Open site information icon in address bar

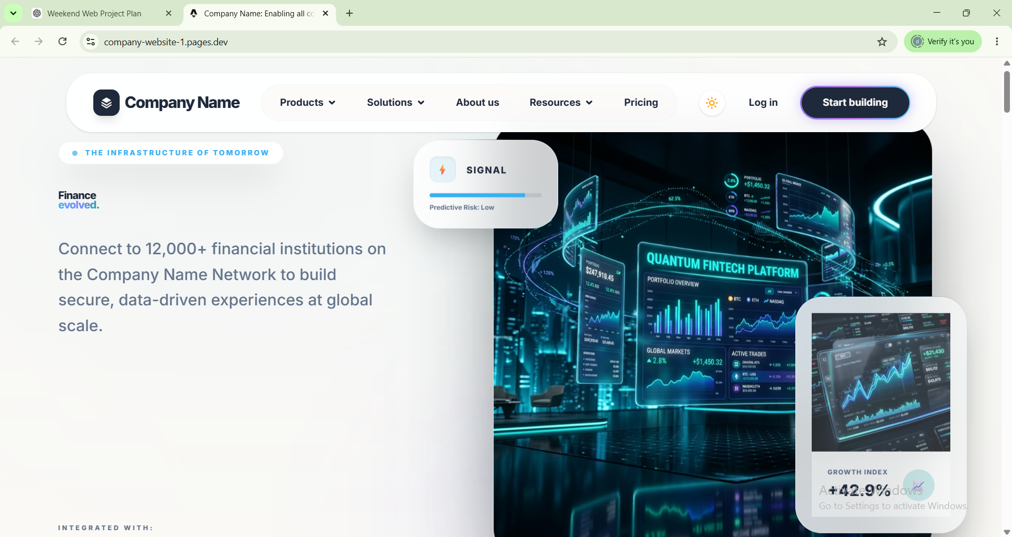point(91,42)
